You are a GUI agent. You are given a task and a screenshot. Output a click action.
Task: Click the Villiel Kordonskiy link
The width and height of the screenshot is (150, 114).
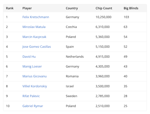click(35, 86)
